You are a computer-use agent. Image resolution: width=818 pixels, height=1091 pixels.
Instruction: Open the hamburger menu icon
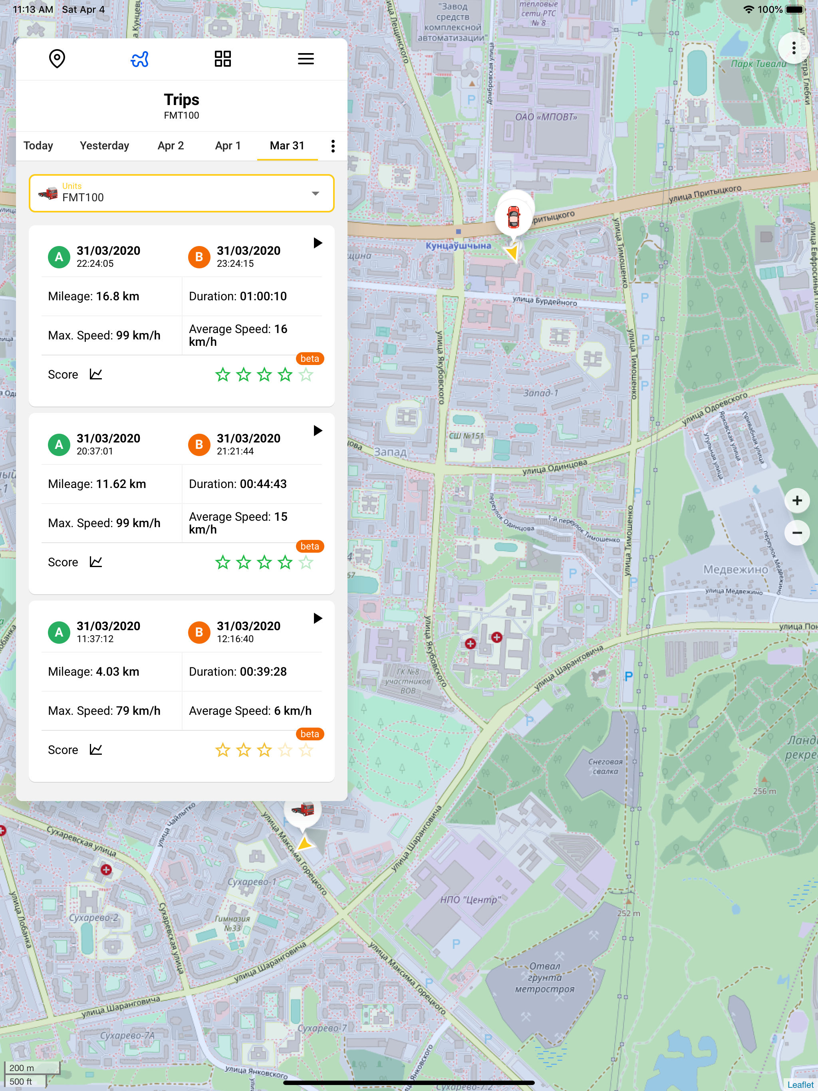pyautogui.click(x=306, y=59)
